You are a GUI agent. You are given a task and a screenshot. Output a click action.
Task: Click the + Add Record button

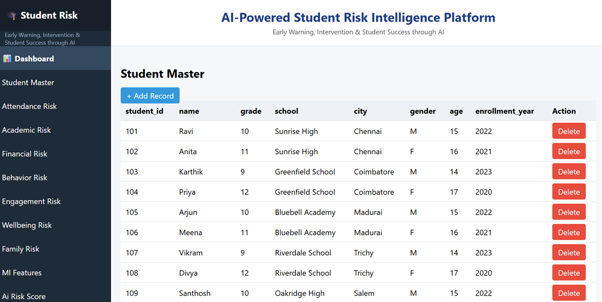150,96
